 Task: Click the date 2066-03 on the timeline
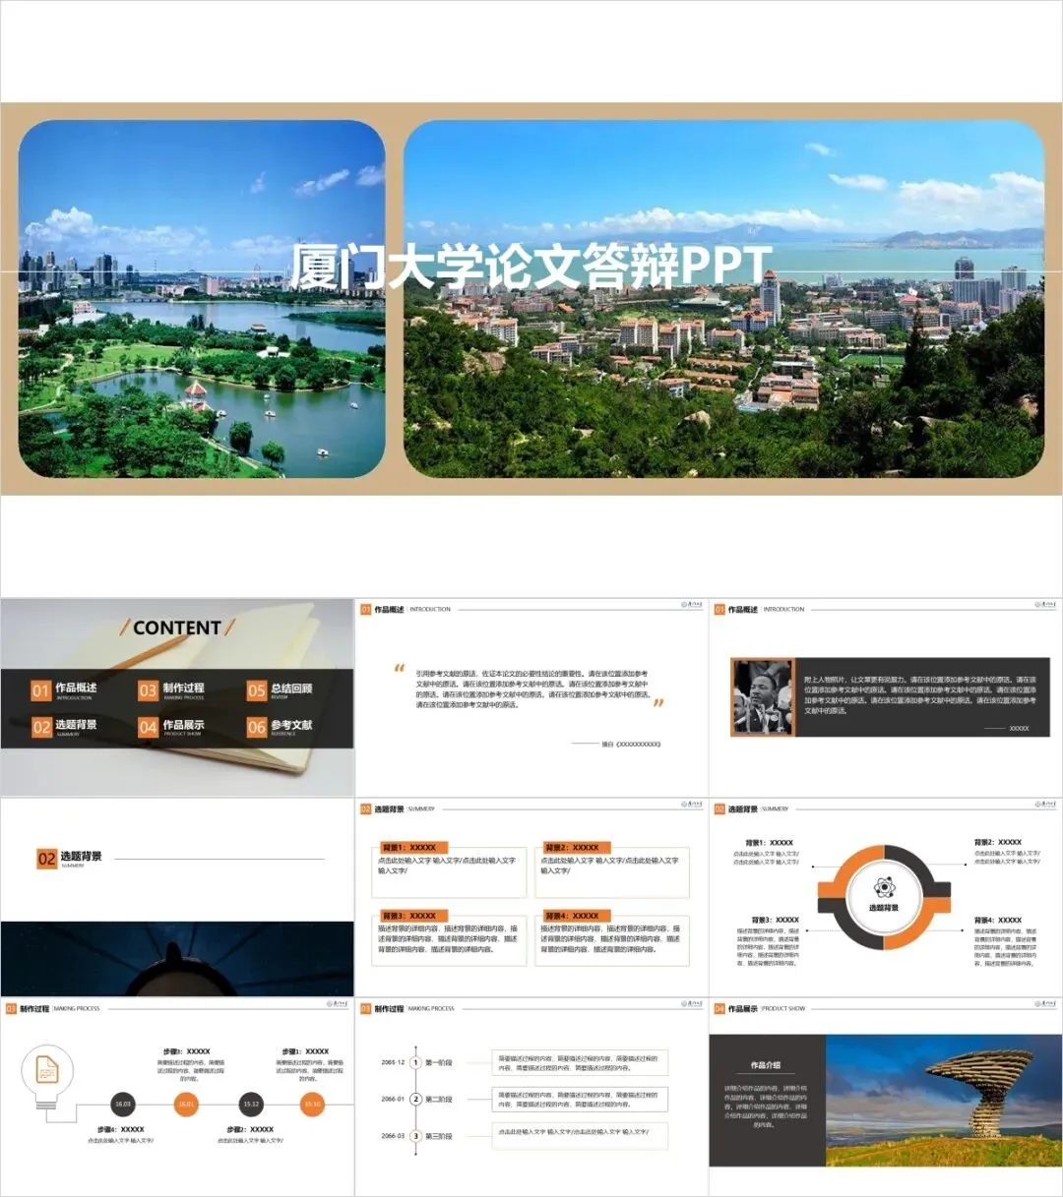point(393,1136)
